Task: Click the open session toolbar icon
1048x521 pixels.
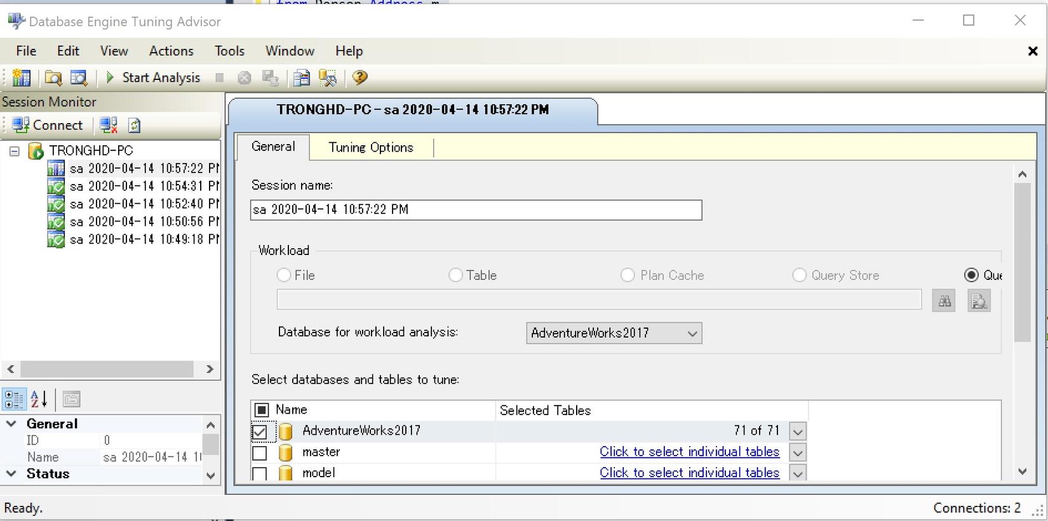Action: pyautogui.click(x=79, y=77)
